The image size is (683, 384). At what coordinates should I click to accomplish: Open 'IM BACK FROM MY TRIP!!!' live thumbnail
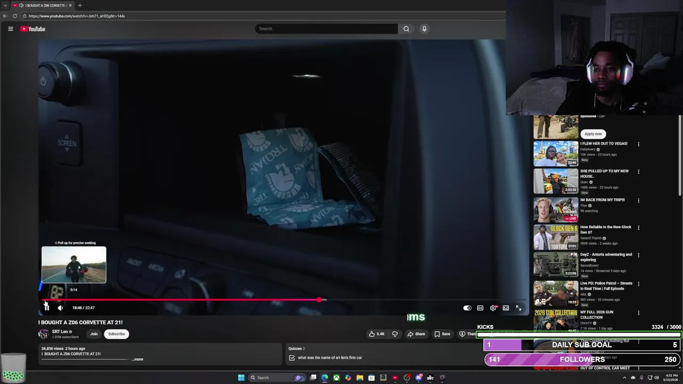point(555,210)
